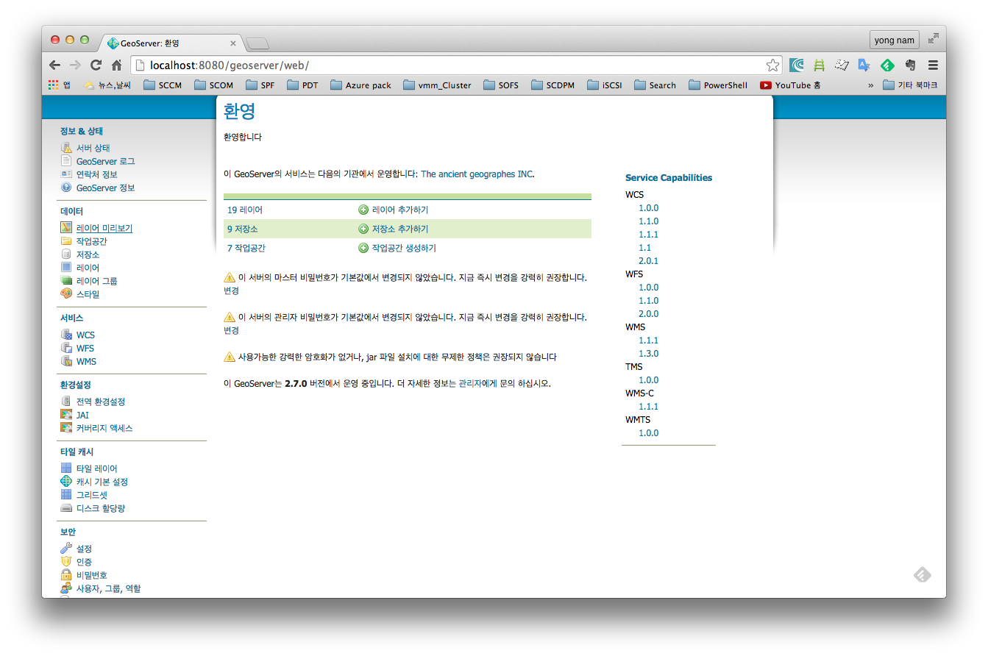The height and width of the screenshot is (656, 988).
Task: Open the YouTube 홈 bookmark
Action: click(790, 85)
